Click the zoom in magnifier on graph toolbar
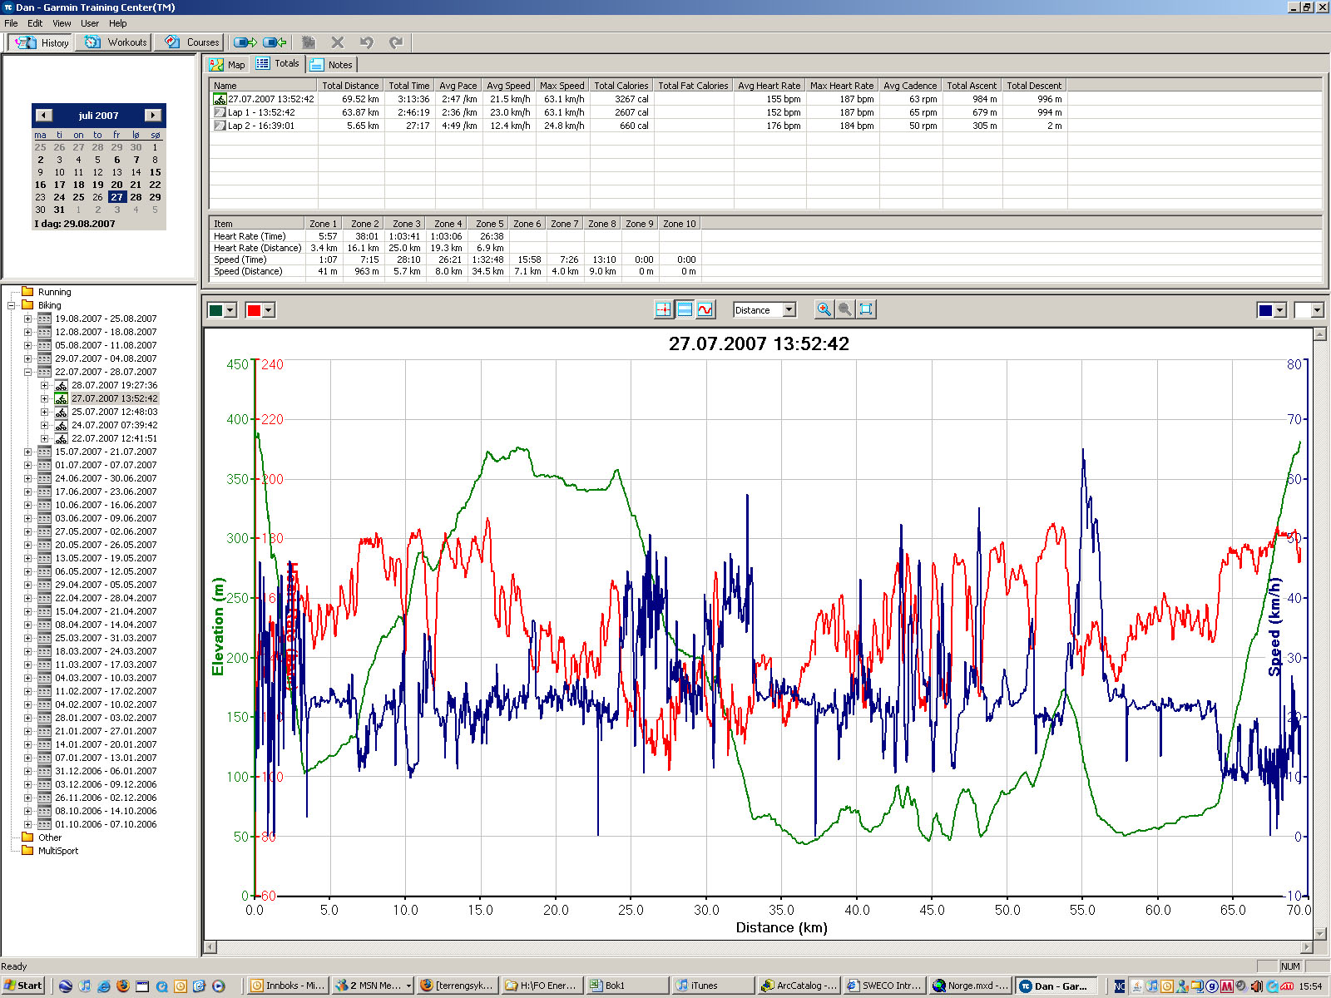Screen dimensions: 1331x998 click(x=824, y=309)
